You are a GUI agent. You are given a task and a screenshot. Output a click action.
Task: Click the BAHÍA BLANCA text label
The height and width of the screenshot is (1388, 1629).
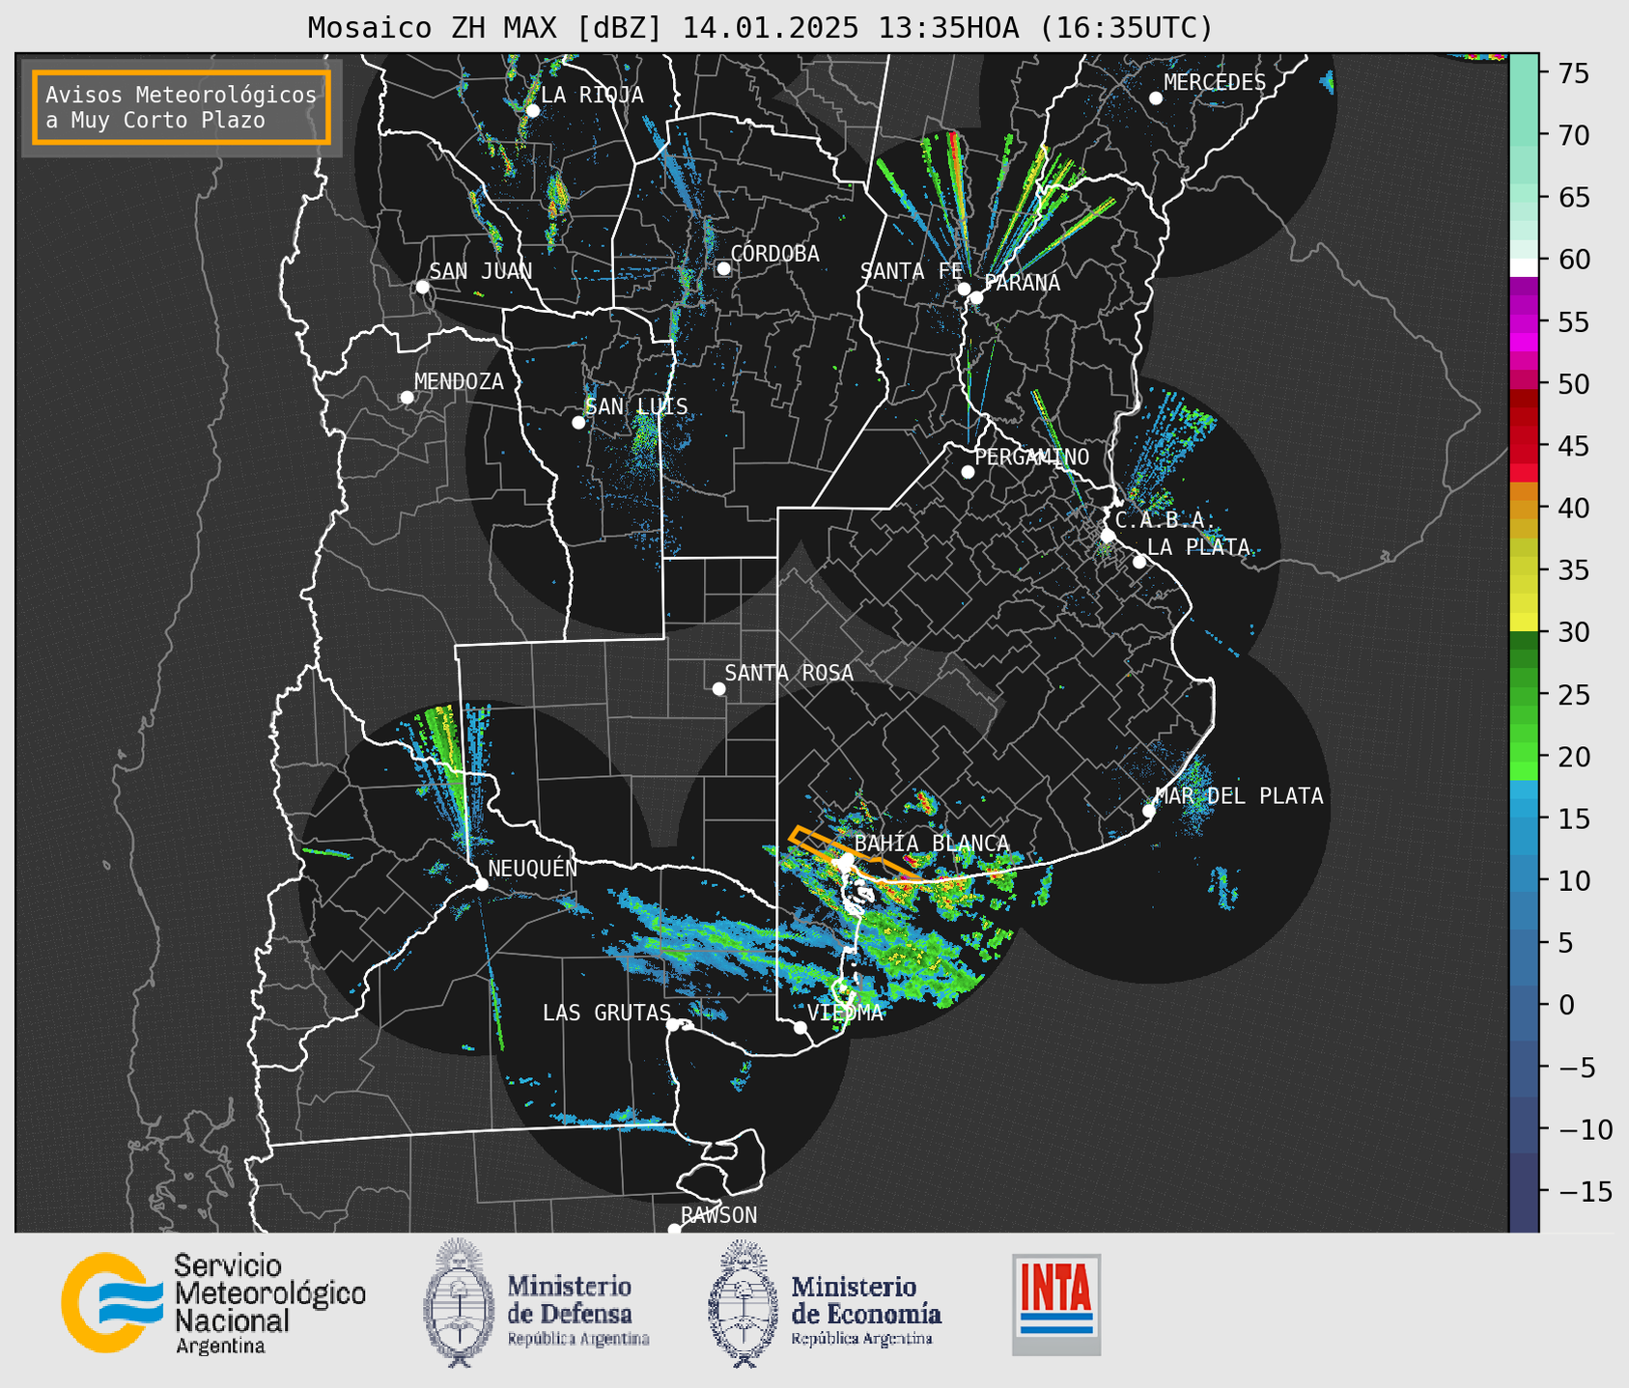(932, 844)
